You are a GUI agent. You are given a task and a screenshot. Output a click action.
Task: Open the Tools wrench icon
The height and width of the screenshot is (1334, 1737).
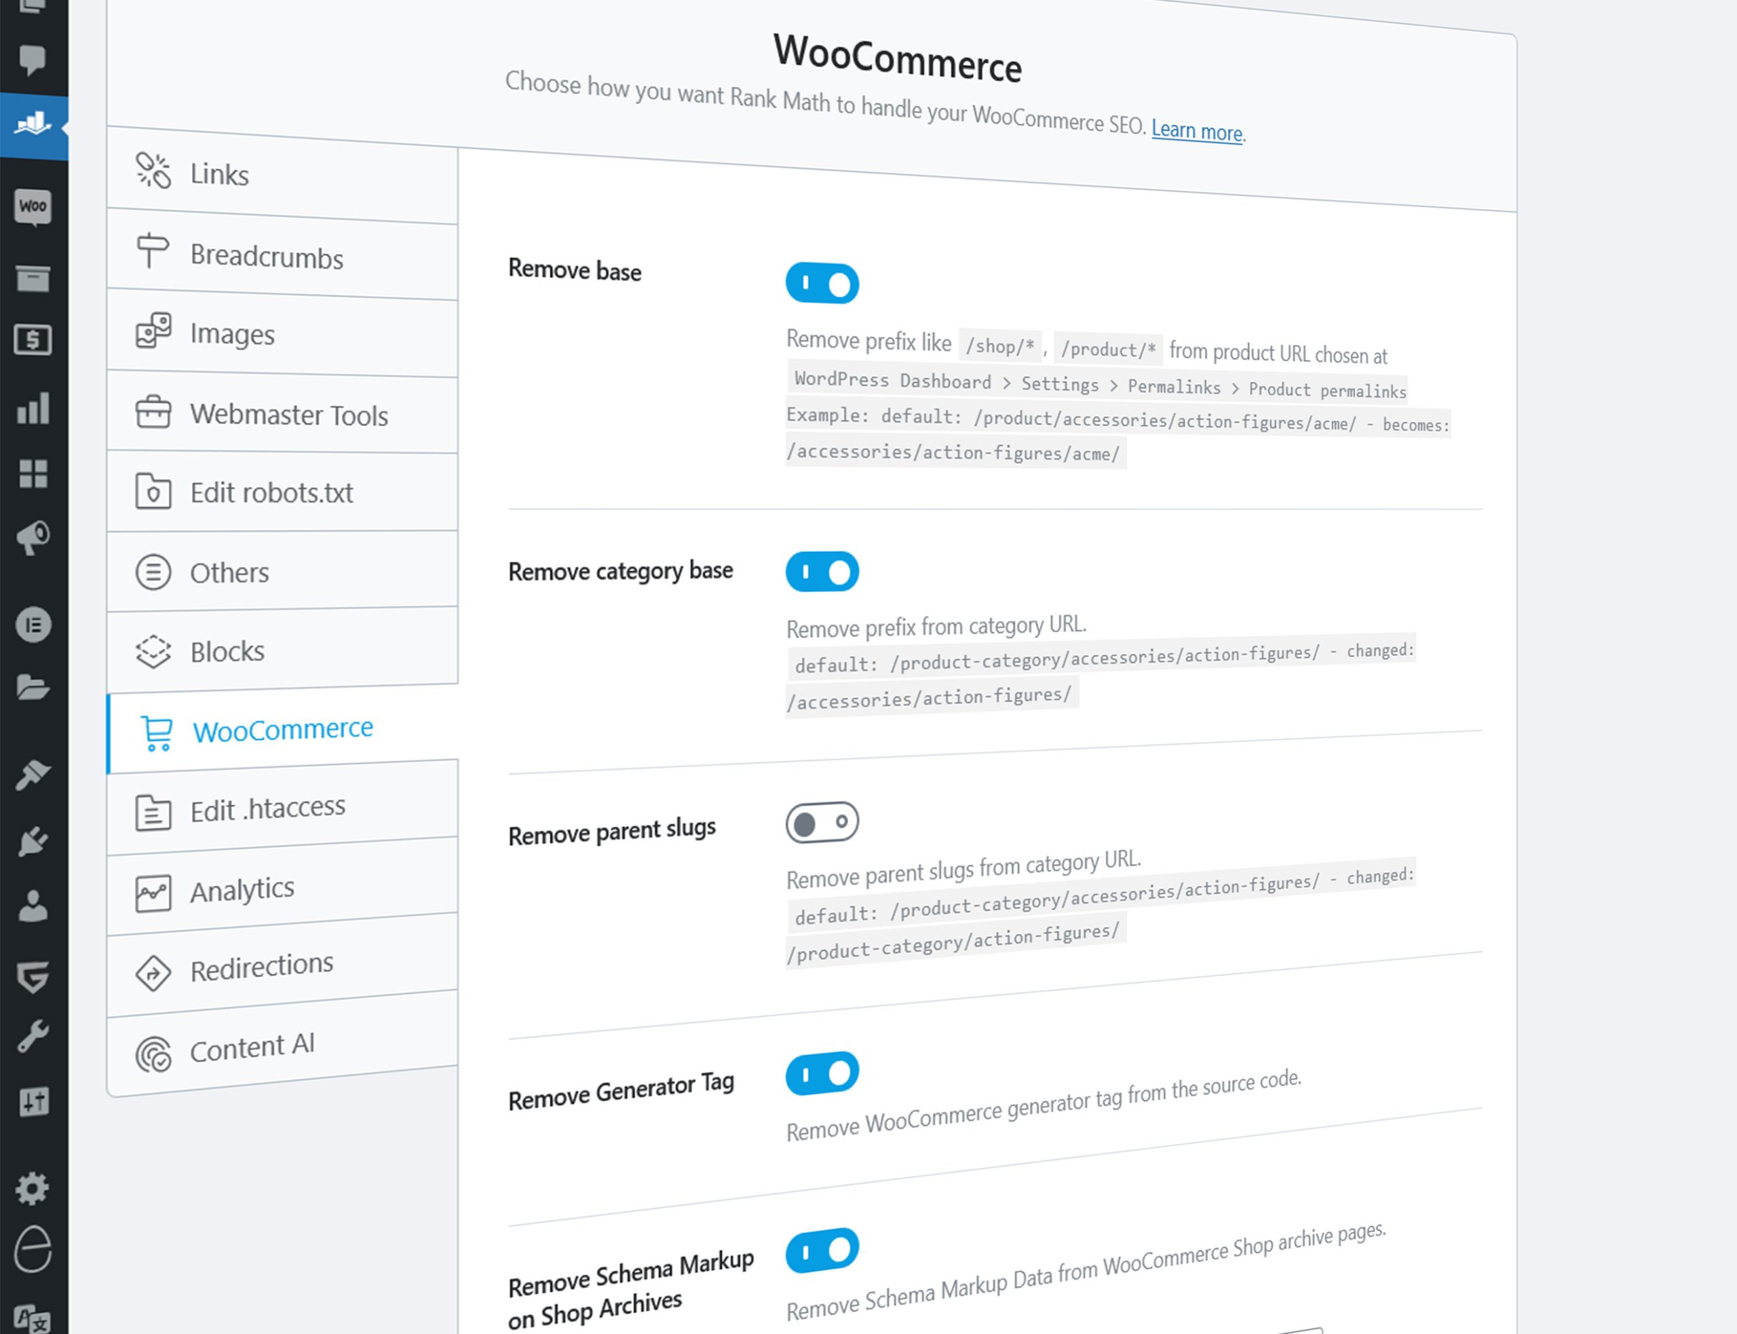(33, 1036)
